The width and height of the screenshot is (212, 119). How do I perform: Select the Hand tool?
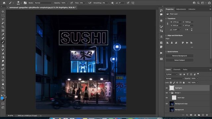pyautogui.click(x=3, y=84)
